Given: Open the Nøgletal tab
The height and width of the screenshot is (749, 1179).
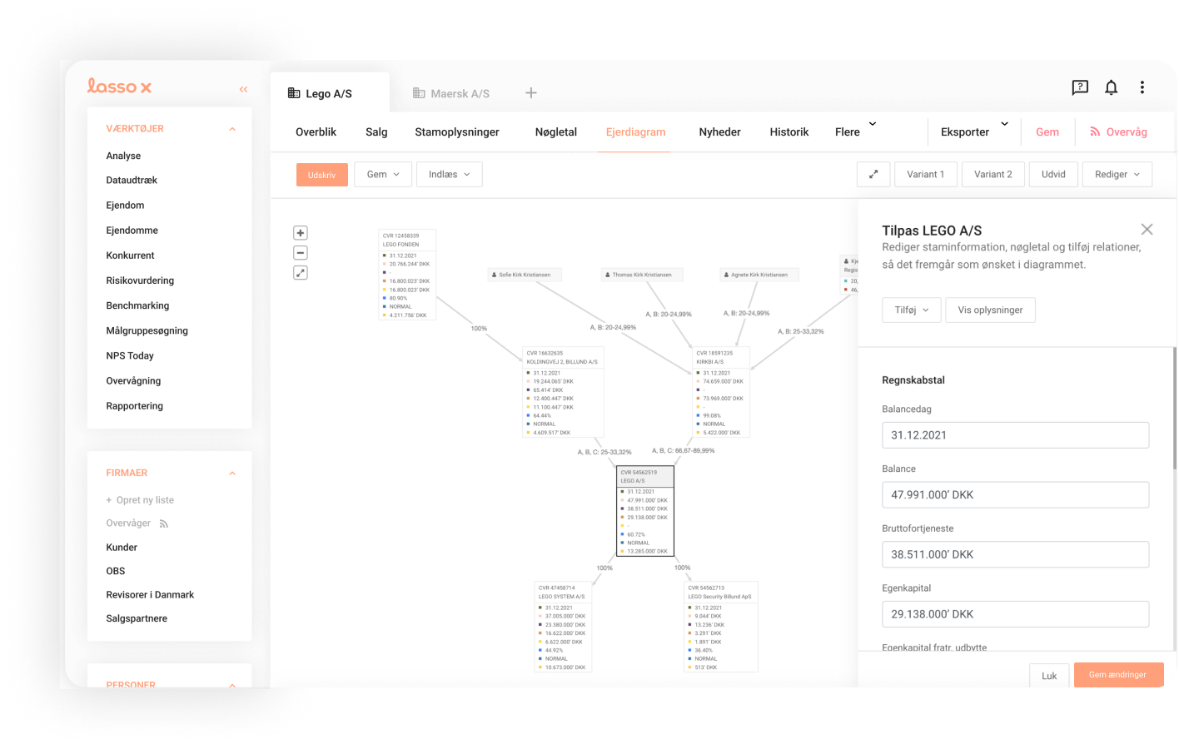Looking at the screenshot, I should tap(556, 131).
